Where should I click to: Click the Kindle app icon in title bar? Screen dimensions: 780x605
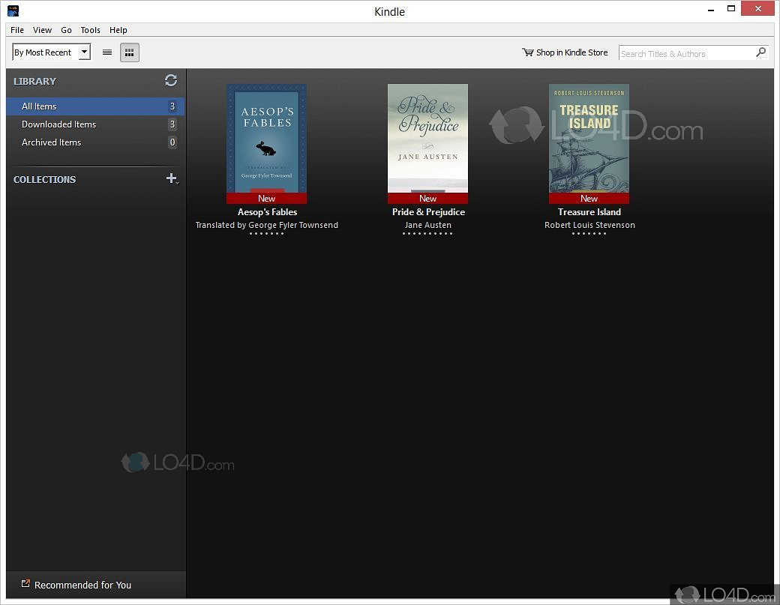(x=13, y=10)
